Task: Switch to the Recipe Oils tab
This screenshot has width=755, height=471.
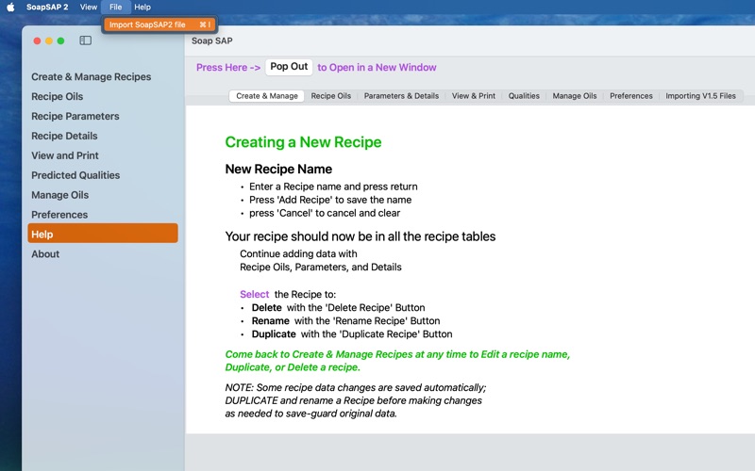Action: point(331,96)
